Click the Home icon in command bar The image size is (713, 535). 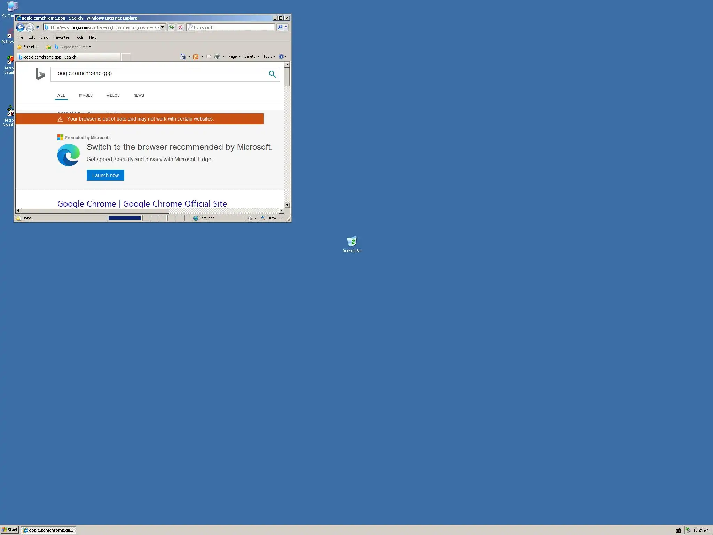point(183,56)
